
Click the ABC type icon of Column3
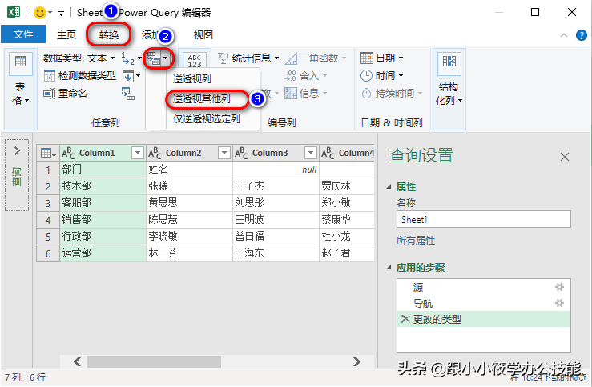(x=241, y=153)
